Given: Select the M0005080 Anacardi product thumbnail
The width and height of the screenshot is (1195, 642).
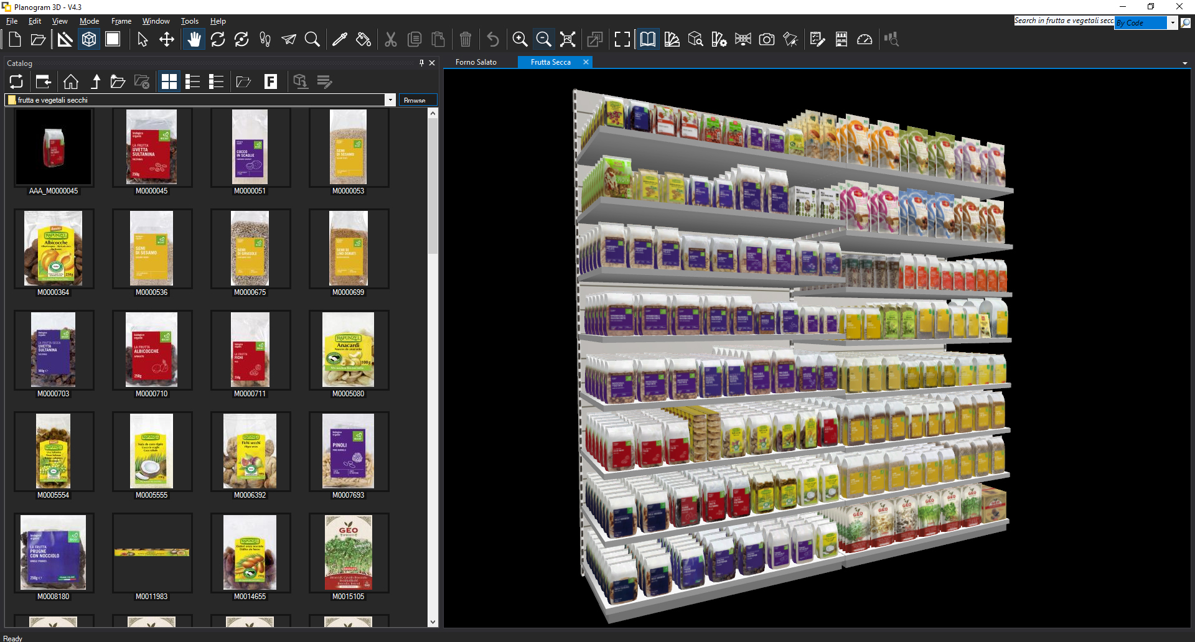Looking at the screenshot, I should [x=348, y=350].
